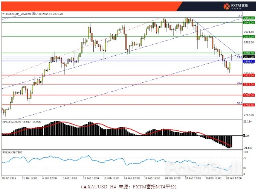Click the 29 Jan 2025 date label

coord(8,178)
